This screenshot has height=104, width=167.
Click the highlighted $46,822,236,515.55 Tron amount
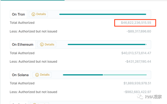[x=136, y=23]
